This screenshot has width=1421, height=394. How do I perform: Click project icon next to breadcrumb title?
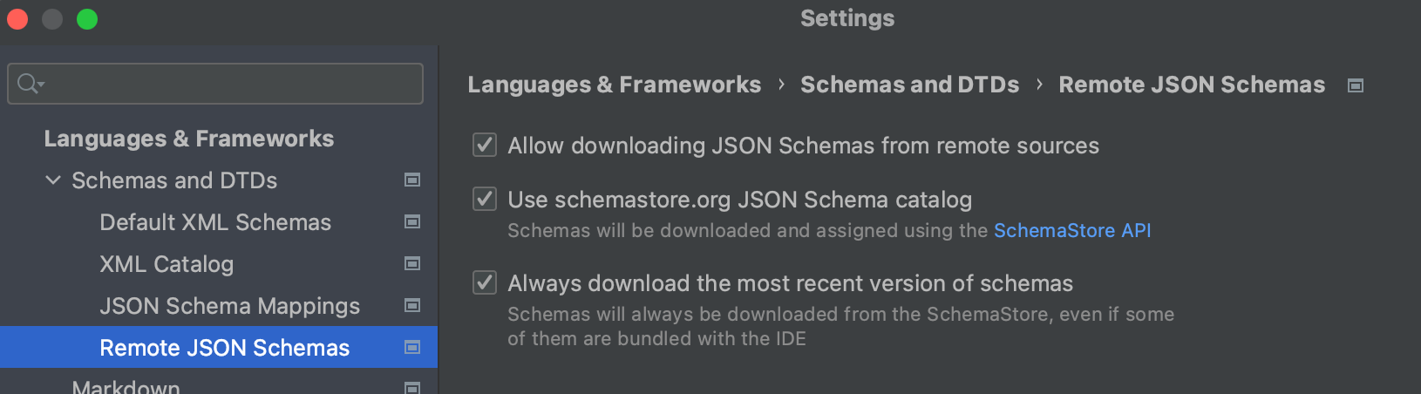tap(1356, 85)
